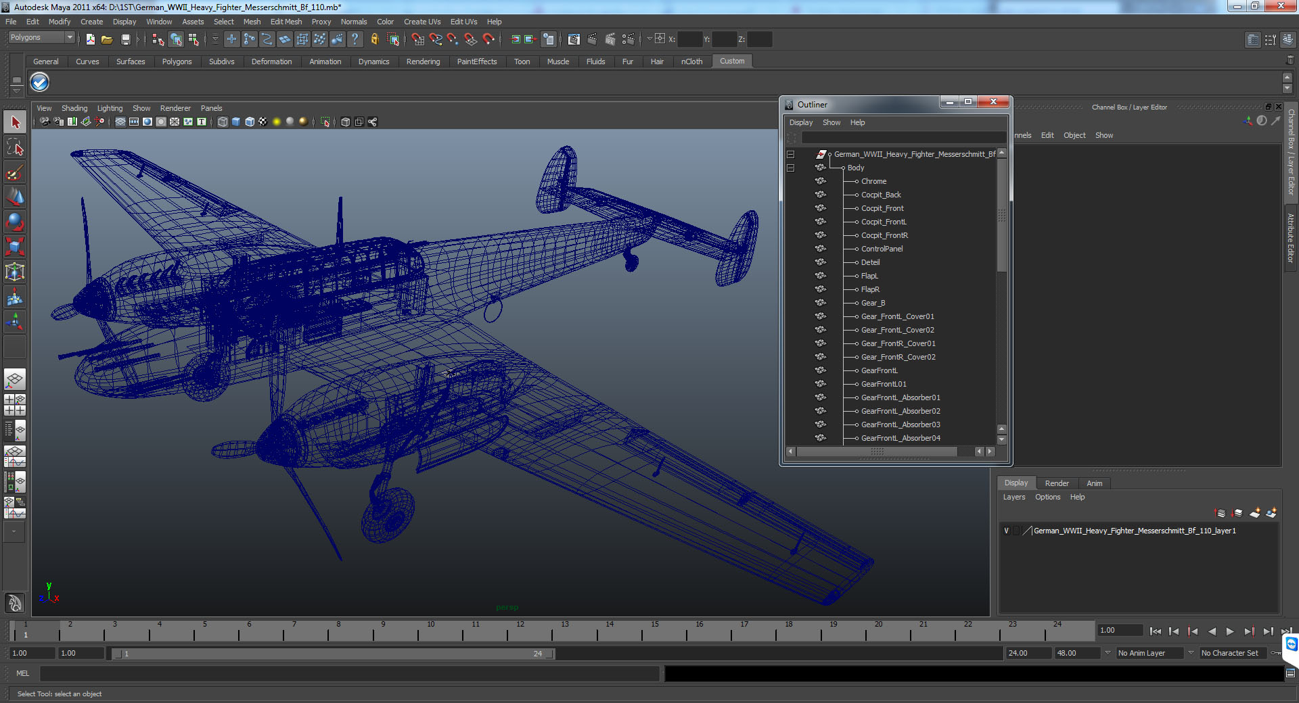The image size is (1299, 703).
Task: Enable use all lights yellow sphere
Action: [x=277, y=122]
